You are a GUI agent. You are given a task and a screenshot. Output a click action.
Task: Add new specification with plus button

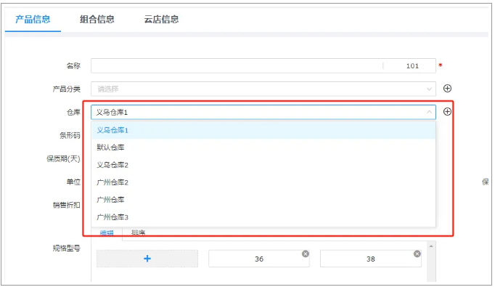coord(147,259)
